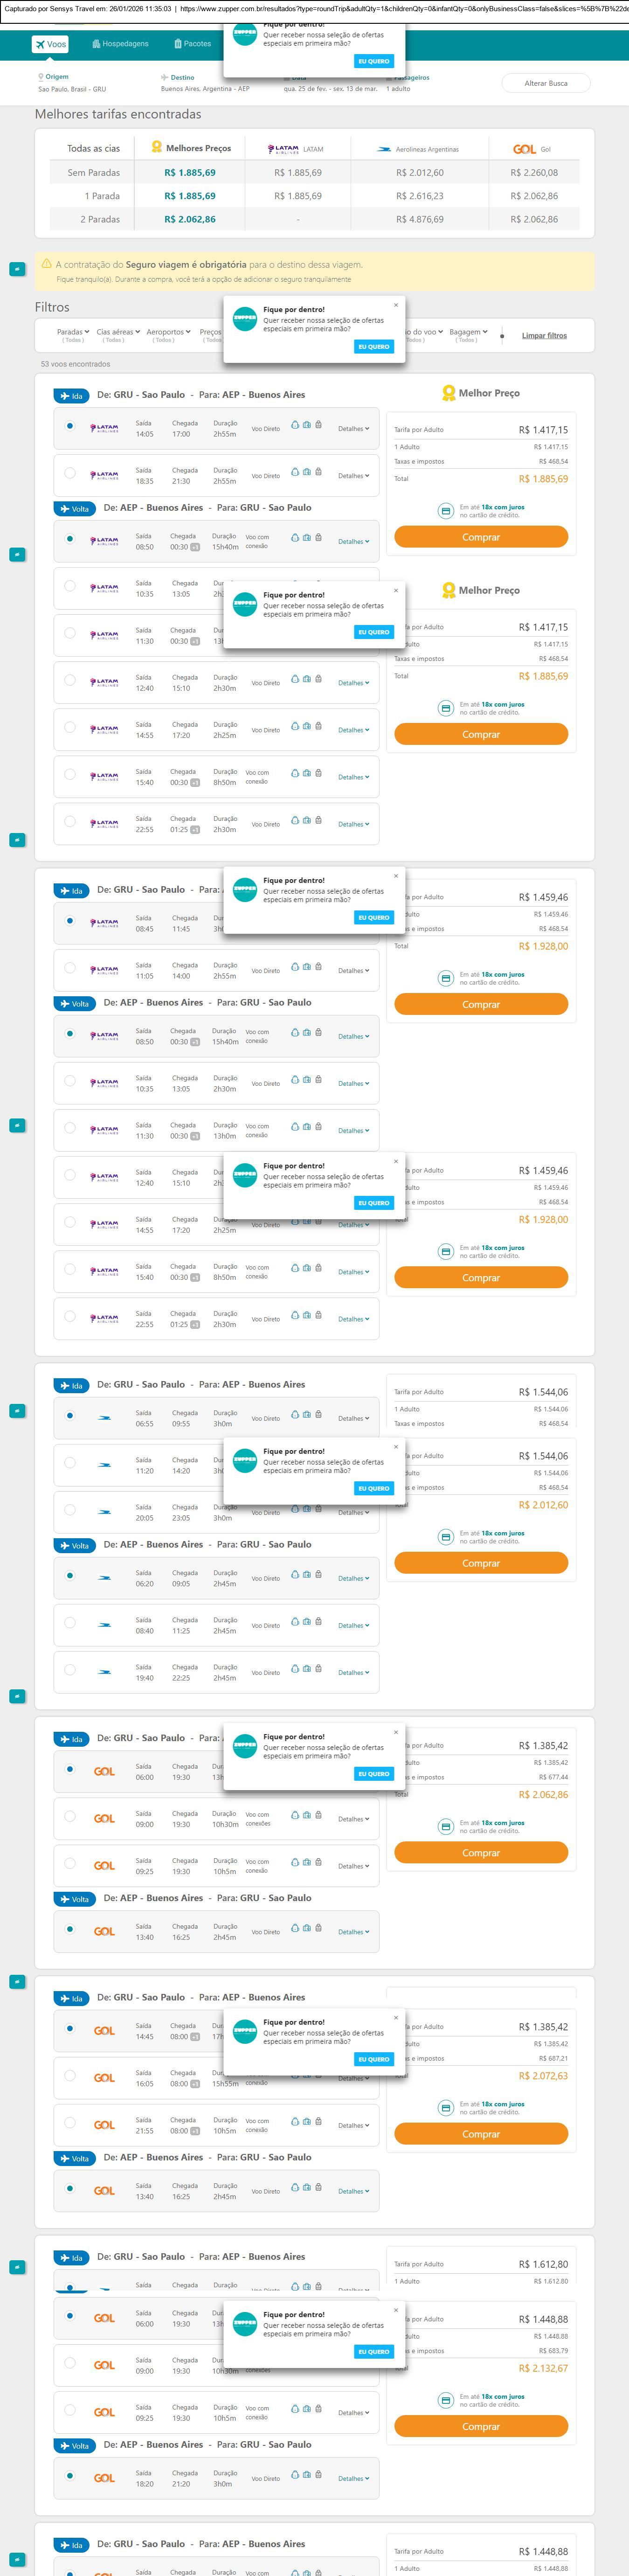The width and height of the screenshot is (629, 2576).
Task: Select the 18:35 LATAM outbound flight option
Action: tap(69, 473)
